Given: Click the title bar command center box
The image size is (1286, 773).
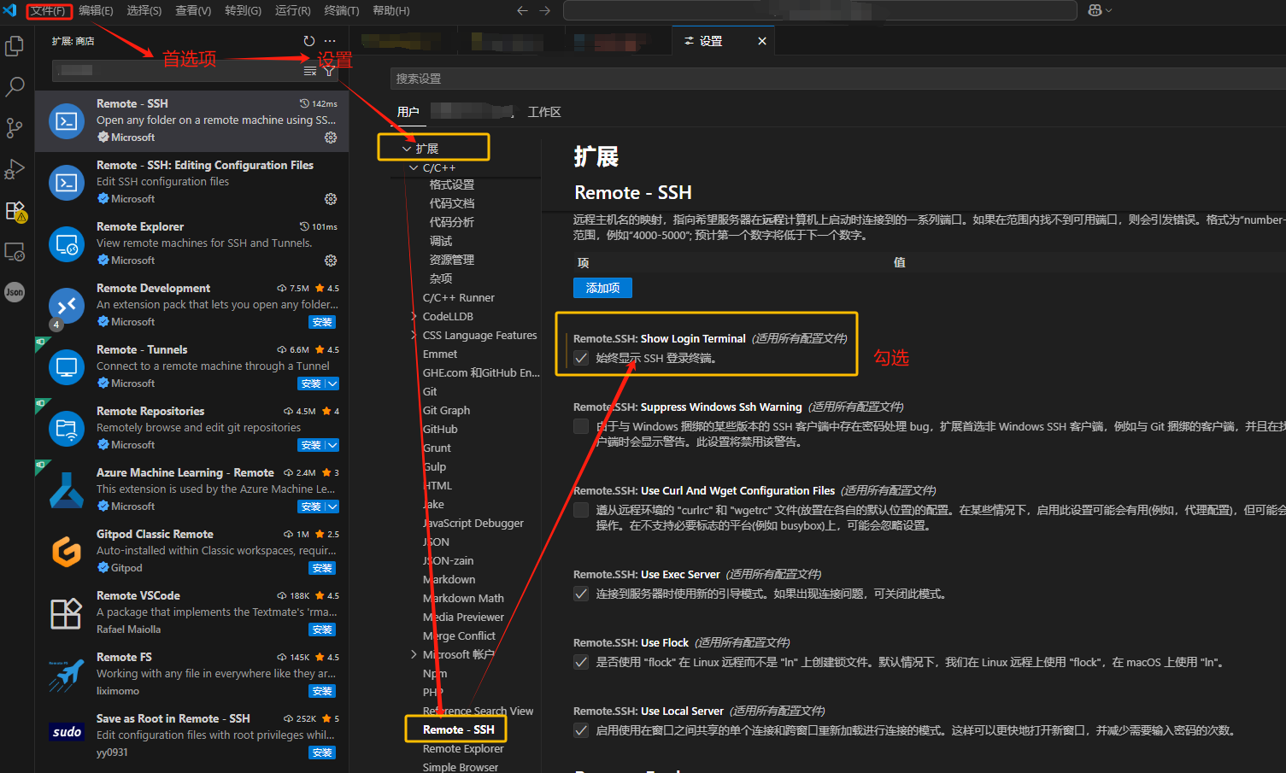Looking at the screenshot, I should pyautogui.click(x=819, y=10).
